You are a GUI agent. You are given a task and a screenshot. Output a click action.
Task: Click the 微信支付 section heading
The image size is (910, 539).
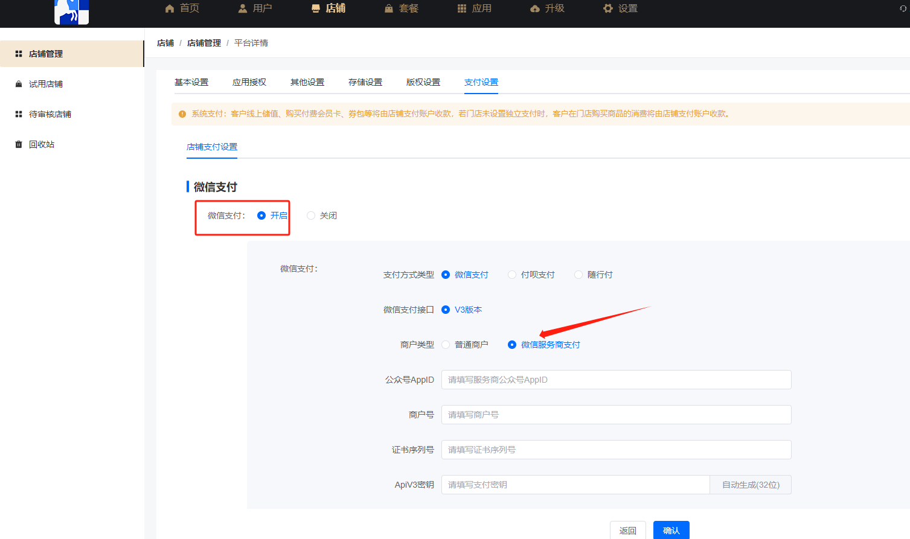point(215,187)
